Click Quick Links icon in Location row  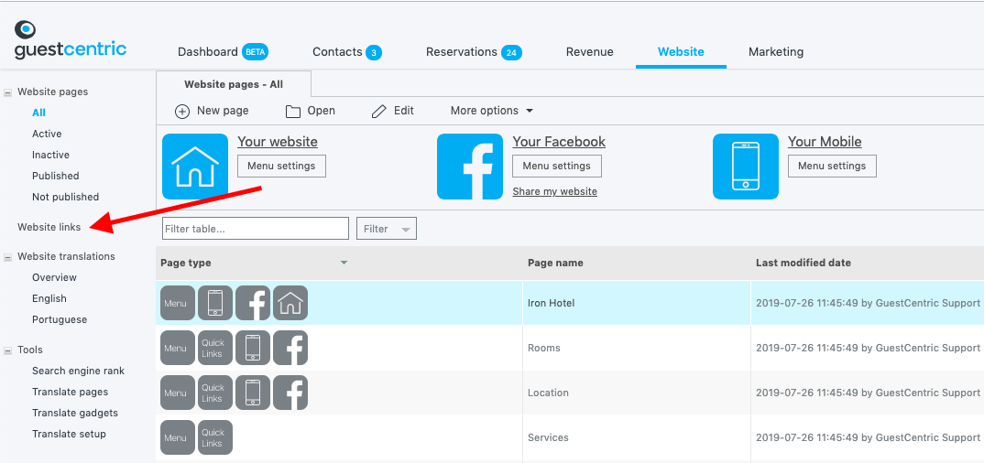[x=215, y=393]
